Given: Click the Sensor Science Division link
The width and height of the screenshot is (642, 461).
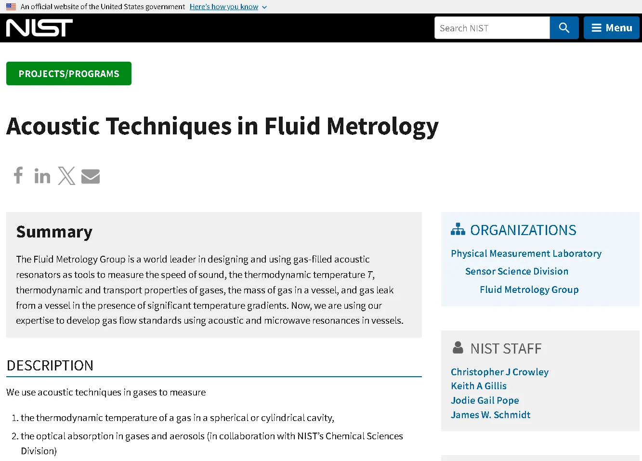Looking at the screenshot, I should [x=516, y=271].
